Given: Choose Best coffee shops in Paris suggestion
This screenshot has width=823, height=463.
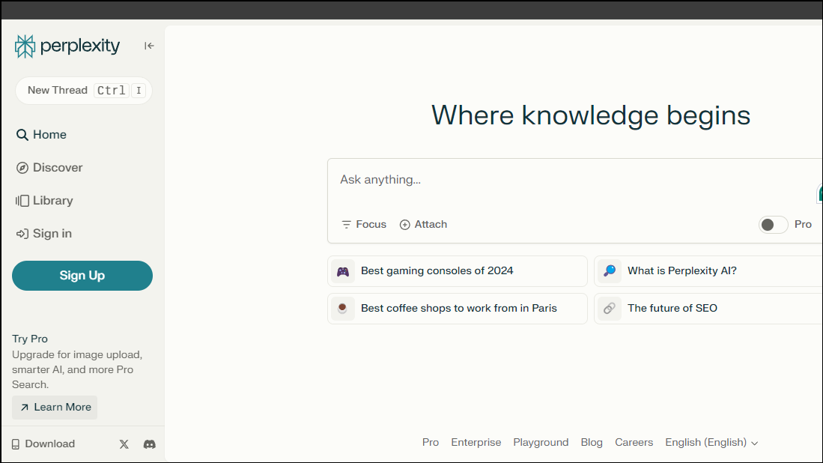Looking at the screenshot, I should 457,309.
